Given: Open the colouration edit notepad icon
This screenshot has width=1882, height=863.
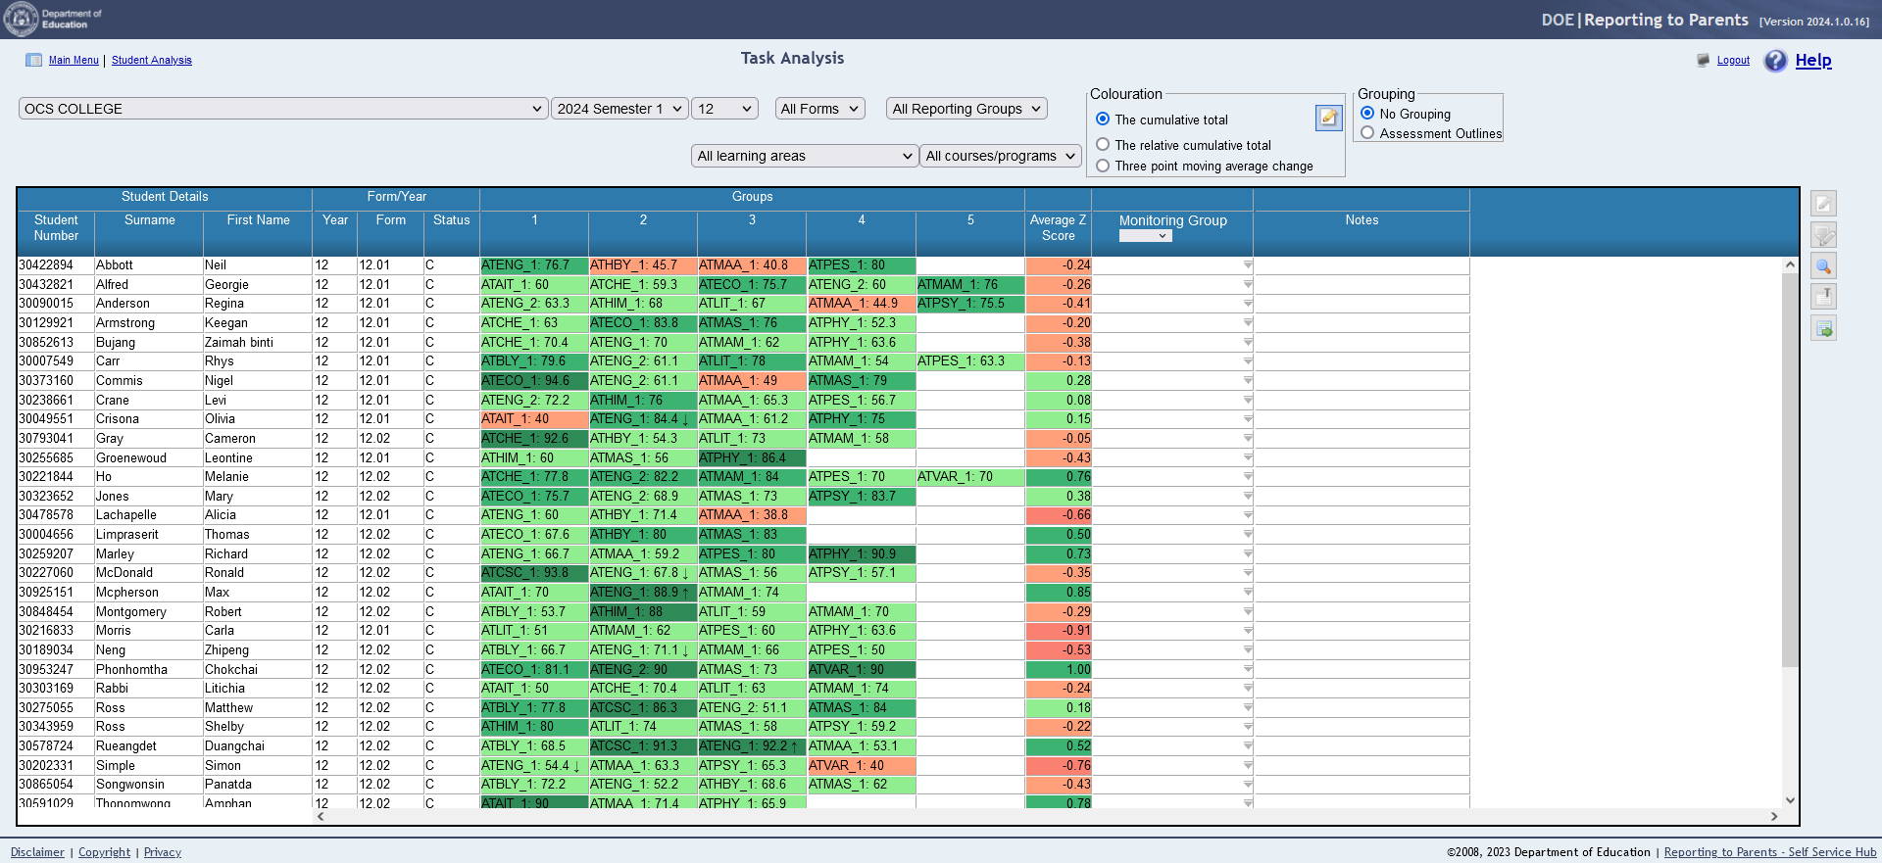Looking at the screenshot, I should [x=1328, y=118].
